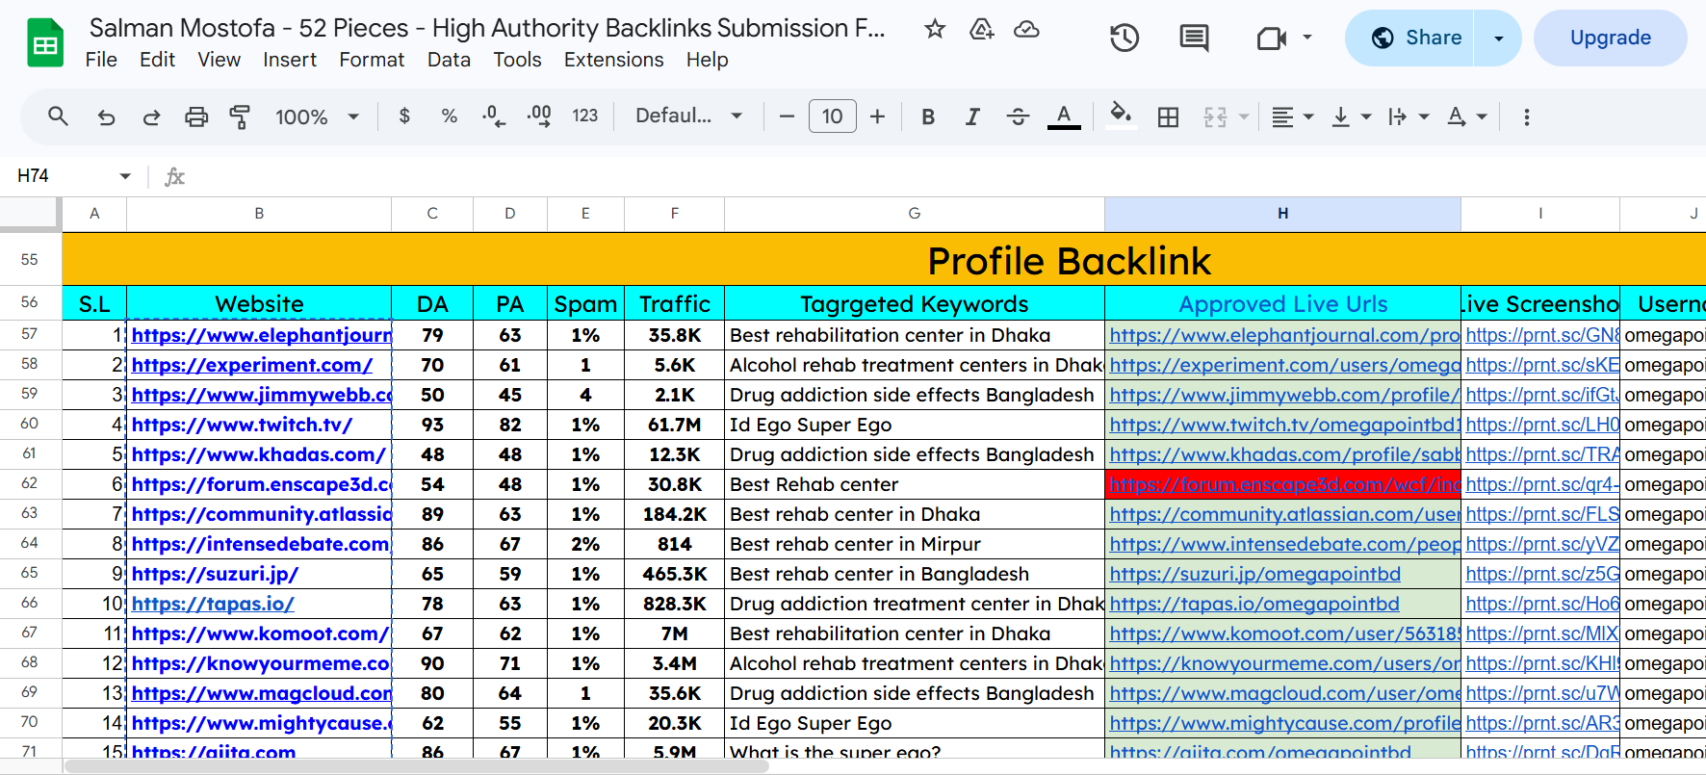This screenshot has height=775, width=1706.
Task: Click the Share button
Action: pyautogui.click(x=1409, y=39)
